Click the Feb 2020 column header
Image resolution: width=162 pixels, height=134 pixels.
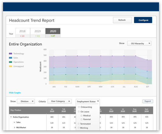64,110
